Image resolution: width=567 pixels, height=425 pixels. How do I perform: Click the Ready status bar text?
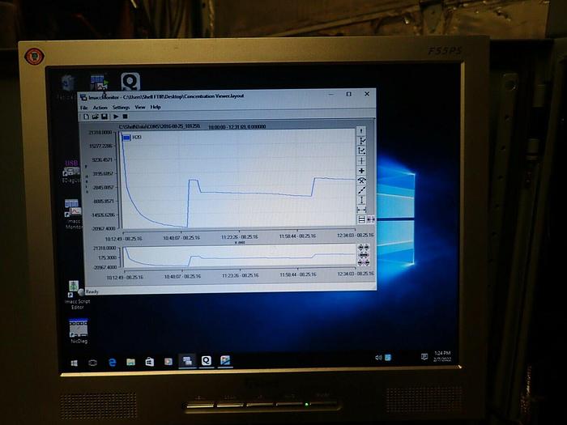tap(92, 291)
